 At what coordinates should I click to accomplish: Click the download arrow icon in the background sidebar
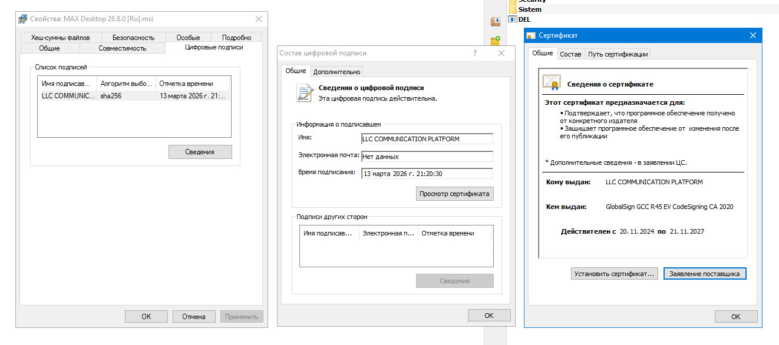point(496,22)
